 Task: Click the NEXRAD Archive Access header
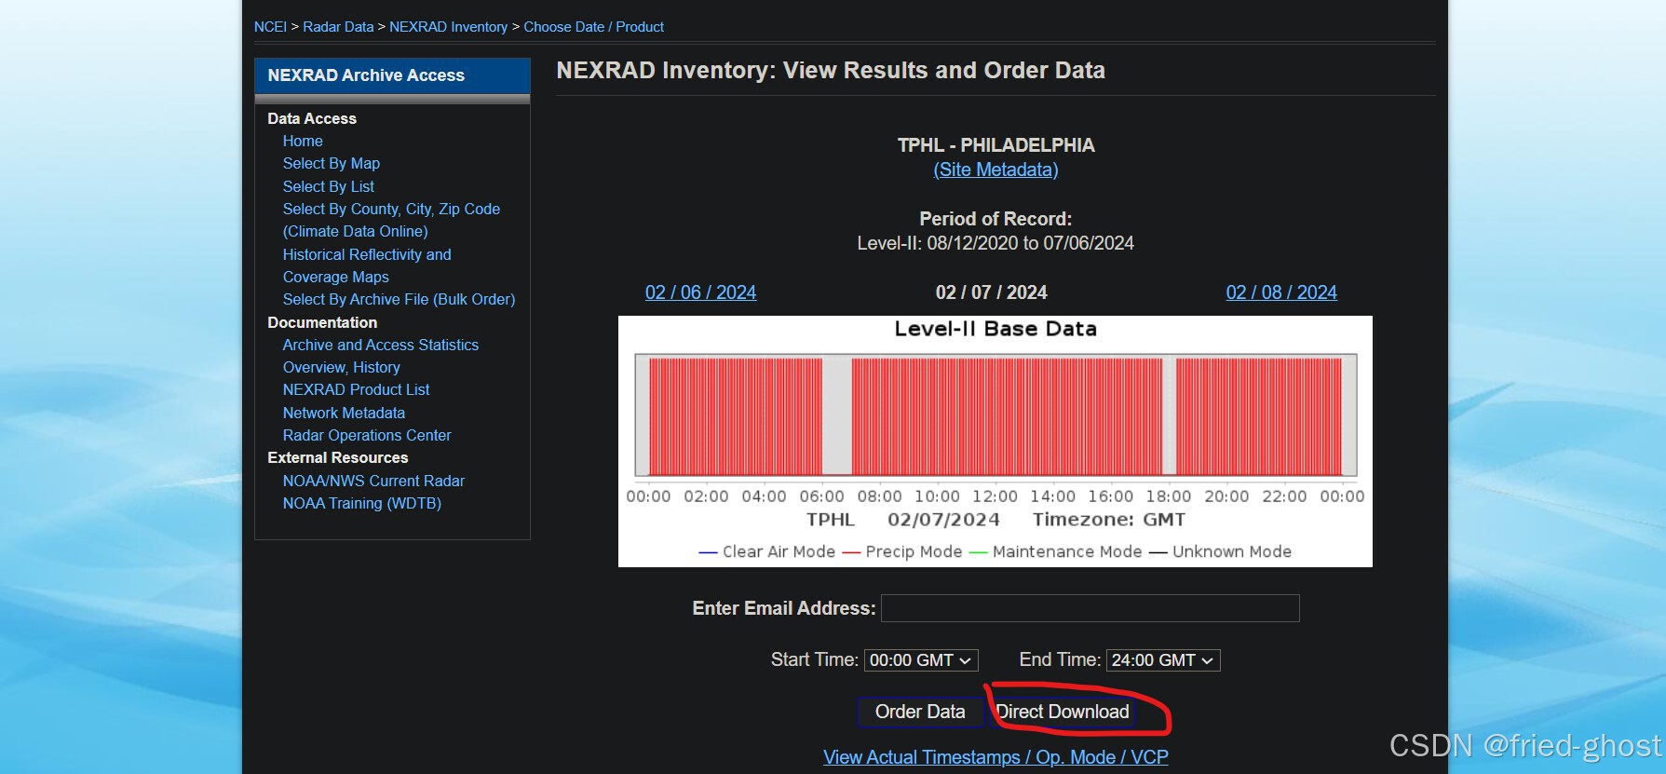392,75
